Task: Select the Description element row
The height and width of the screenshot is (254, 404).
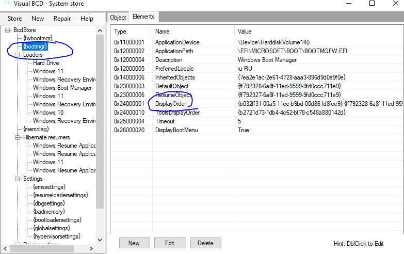Action: click(x=257, y=60)
